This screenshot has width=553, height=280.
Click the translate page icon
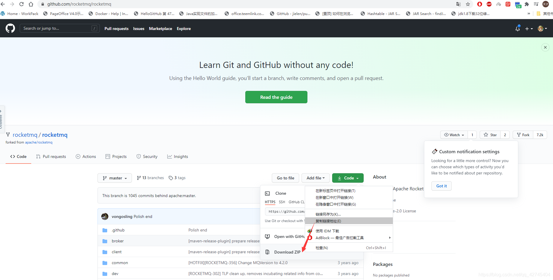click(458, 4)
